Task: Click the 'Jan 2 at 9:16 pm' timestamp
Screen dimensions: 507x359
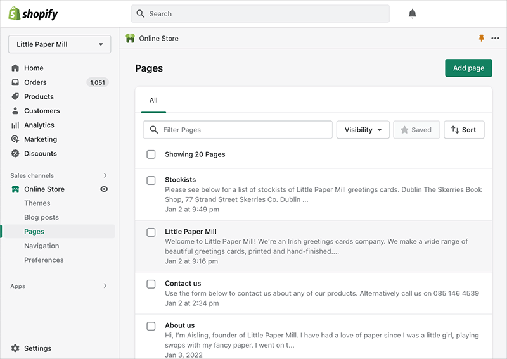Action: pos(191,261)
